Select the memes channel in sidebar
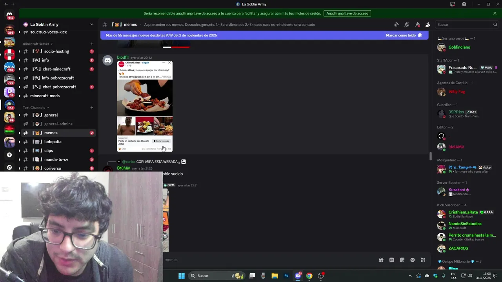Image resolution: width=502 pixels, height=282 pixels. (58, 133)
